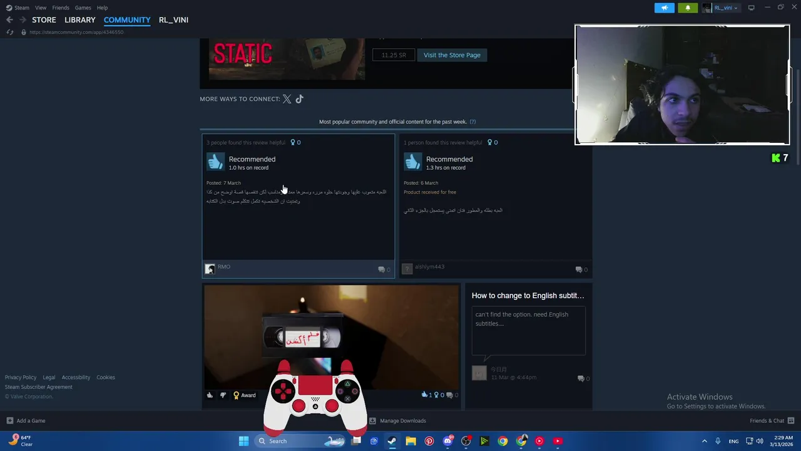Click the 11.25 SR price box
The height and width of the screenshot is (451, 801).
[394, 55]
